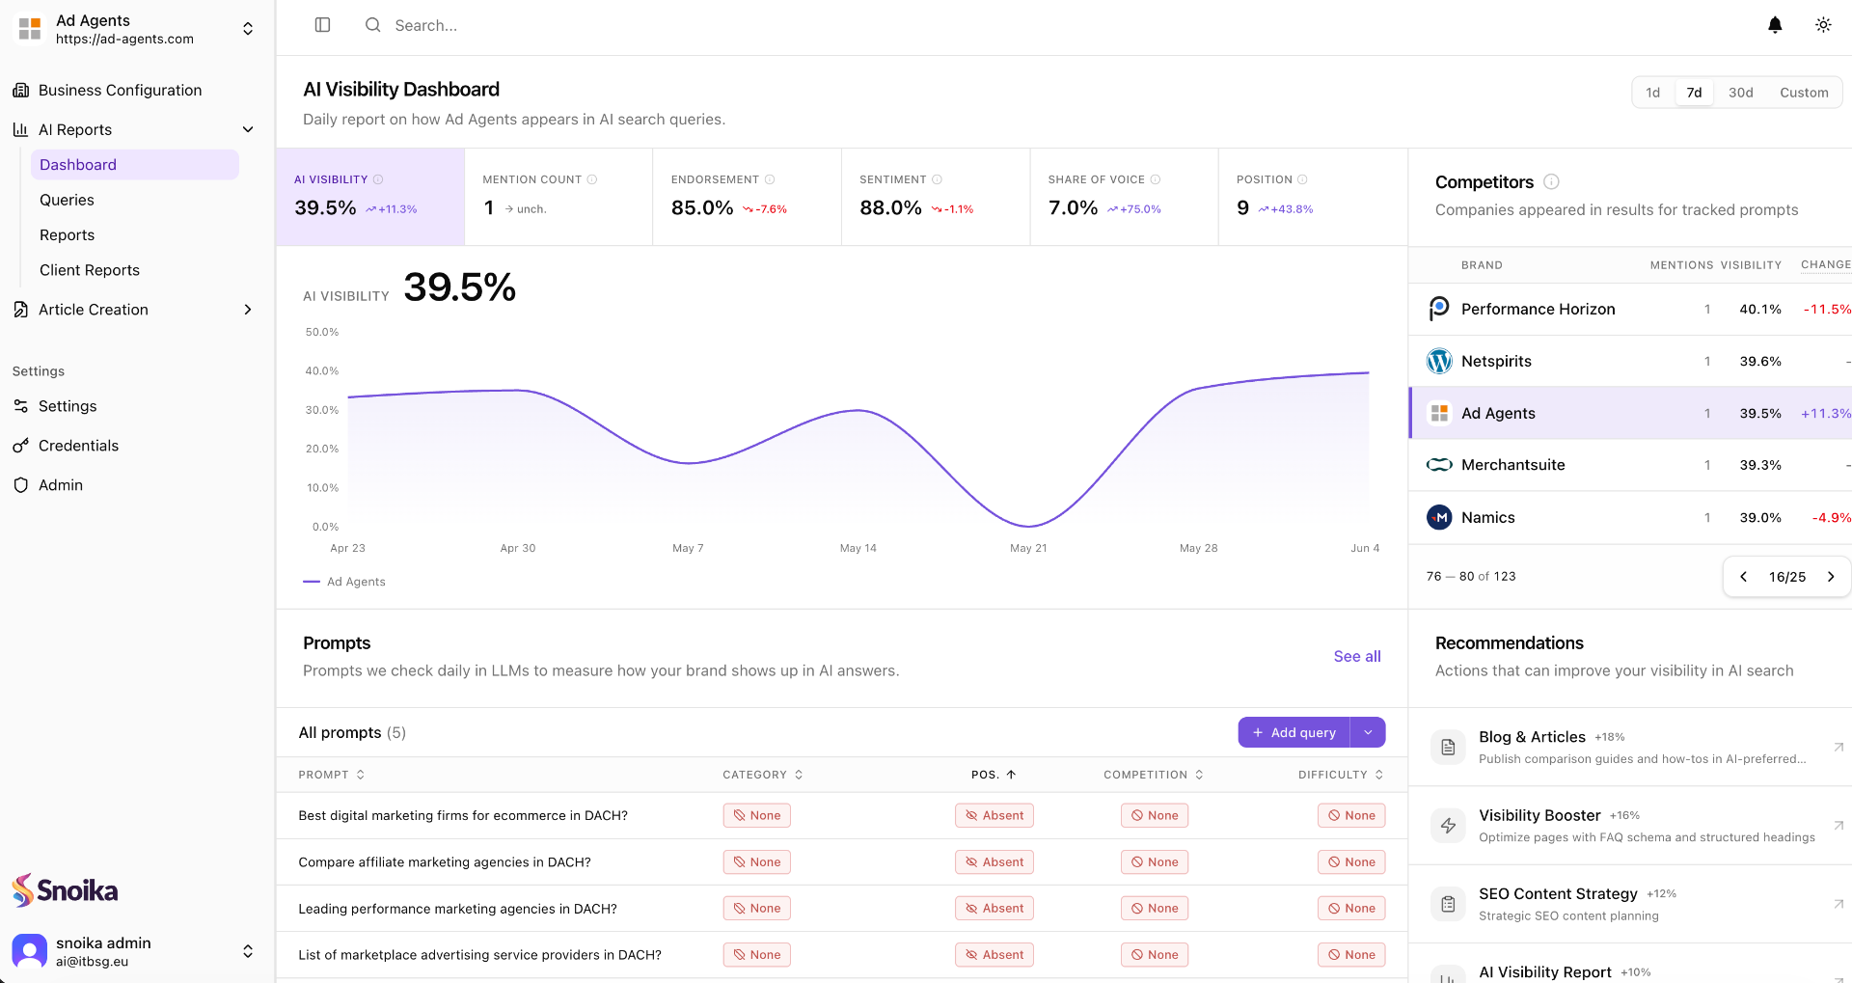Screen dimensions: 1852x983
Task: Sort prompts by Difficulty column
Action: (1341, 775)
